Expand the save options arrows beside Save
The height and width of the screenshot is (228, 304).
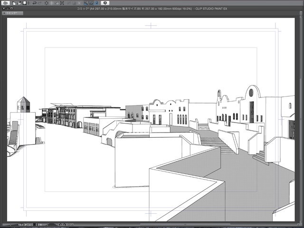tap(28, 3)
